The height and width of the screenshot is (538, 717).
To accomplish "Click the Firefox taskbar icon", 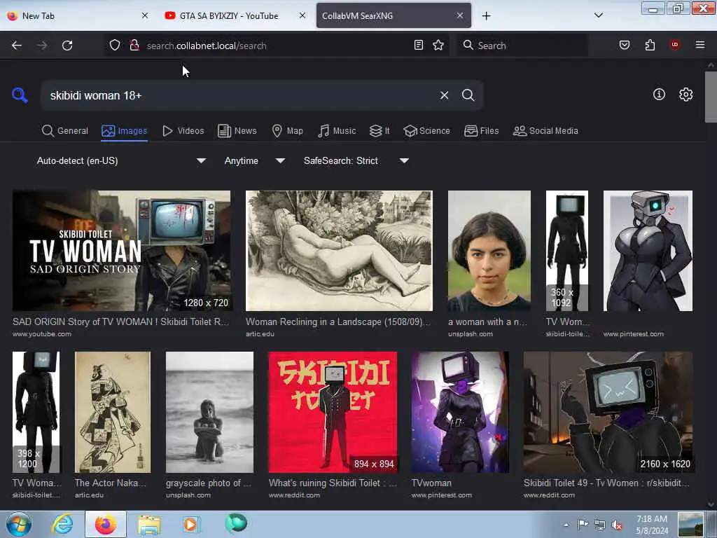I will click(x=106, y=524).
